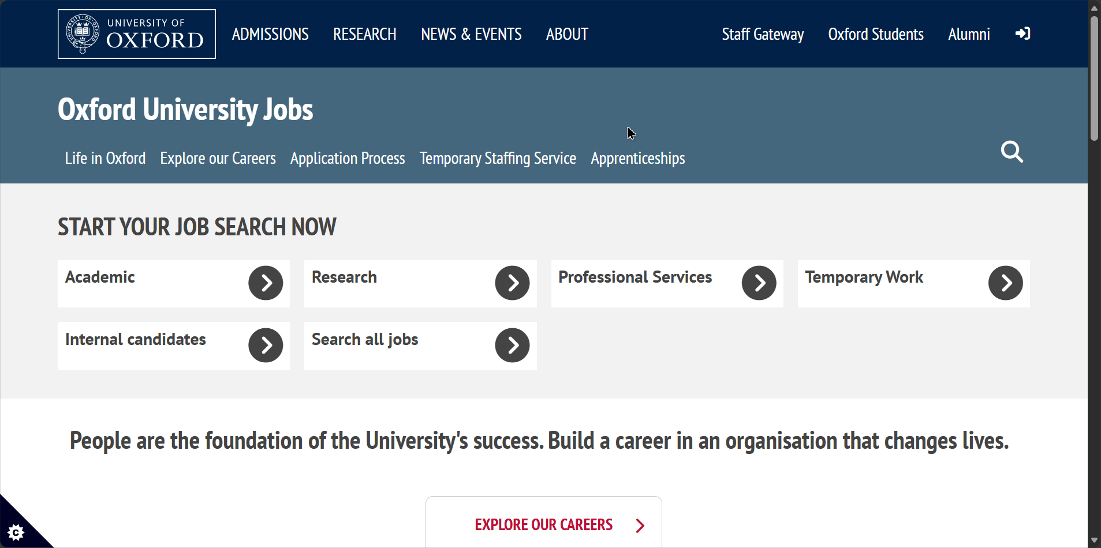Open the Admissions menu
1101x548 pixels.
tap(270, 35)
